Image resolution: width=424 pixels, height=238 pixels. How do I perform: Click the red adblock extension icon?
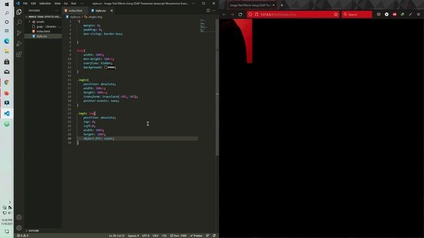(x=395, y=15)
